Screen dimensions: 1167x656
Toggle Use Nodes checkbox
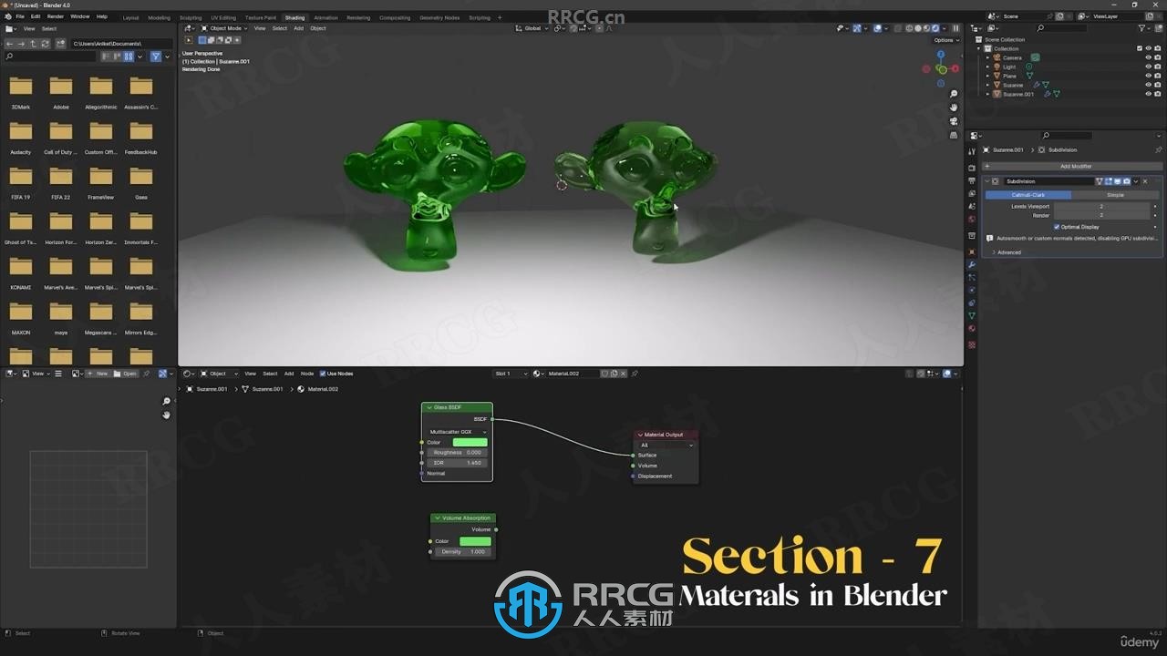(323, 374)
